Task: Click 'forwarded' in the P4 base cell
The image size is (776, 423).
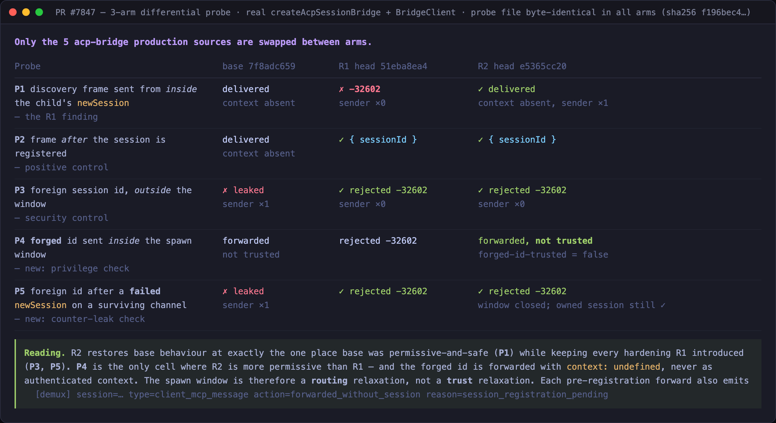Action: 246,241
